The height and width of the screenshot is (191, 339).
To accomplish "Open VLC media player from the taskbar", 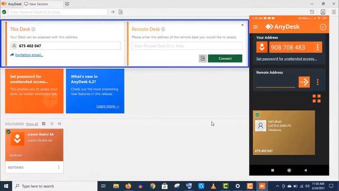I will tap(213, 186).
